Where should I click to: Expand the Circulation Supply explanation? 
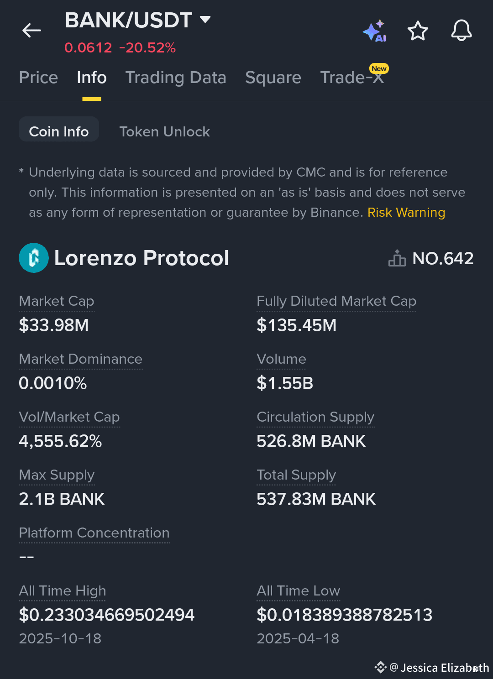coord(315,417)
